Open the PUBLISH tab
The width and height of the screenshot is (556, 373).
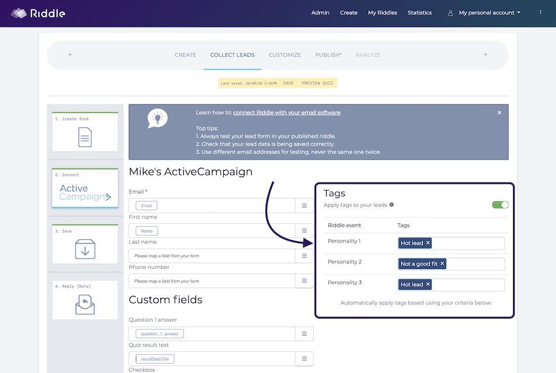[328, 55]
